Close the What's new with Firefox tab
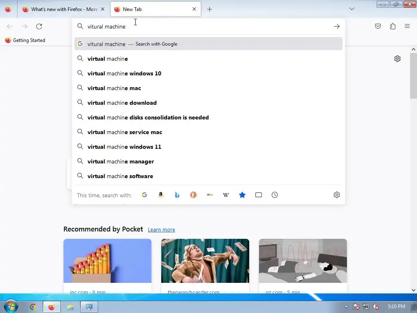 click(103, 9)
